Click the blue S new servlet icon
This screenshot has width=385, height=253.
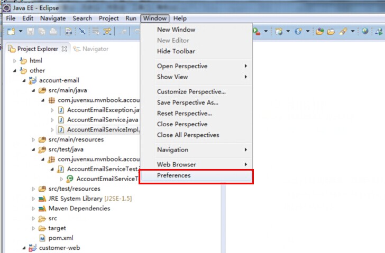click(x=298, y=31)
